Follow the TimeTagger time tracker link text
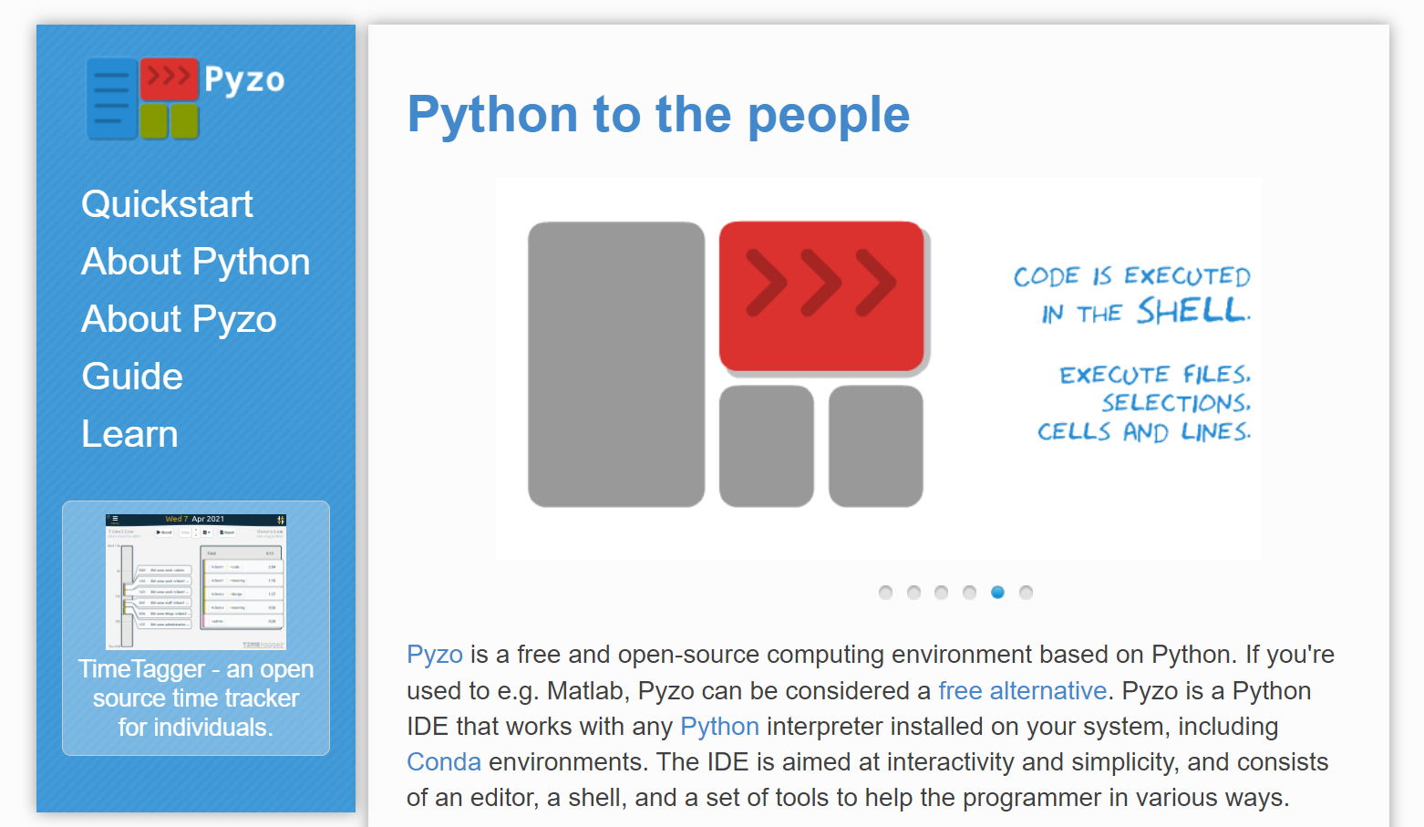1424x827 pixels. point(196,698)
